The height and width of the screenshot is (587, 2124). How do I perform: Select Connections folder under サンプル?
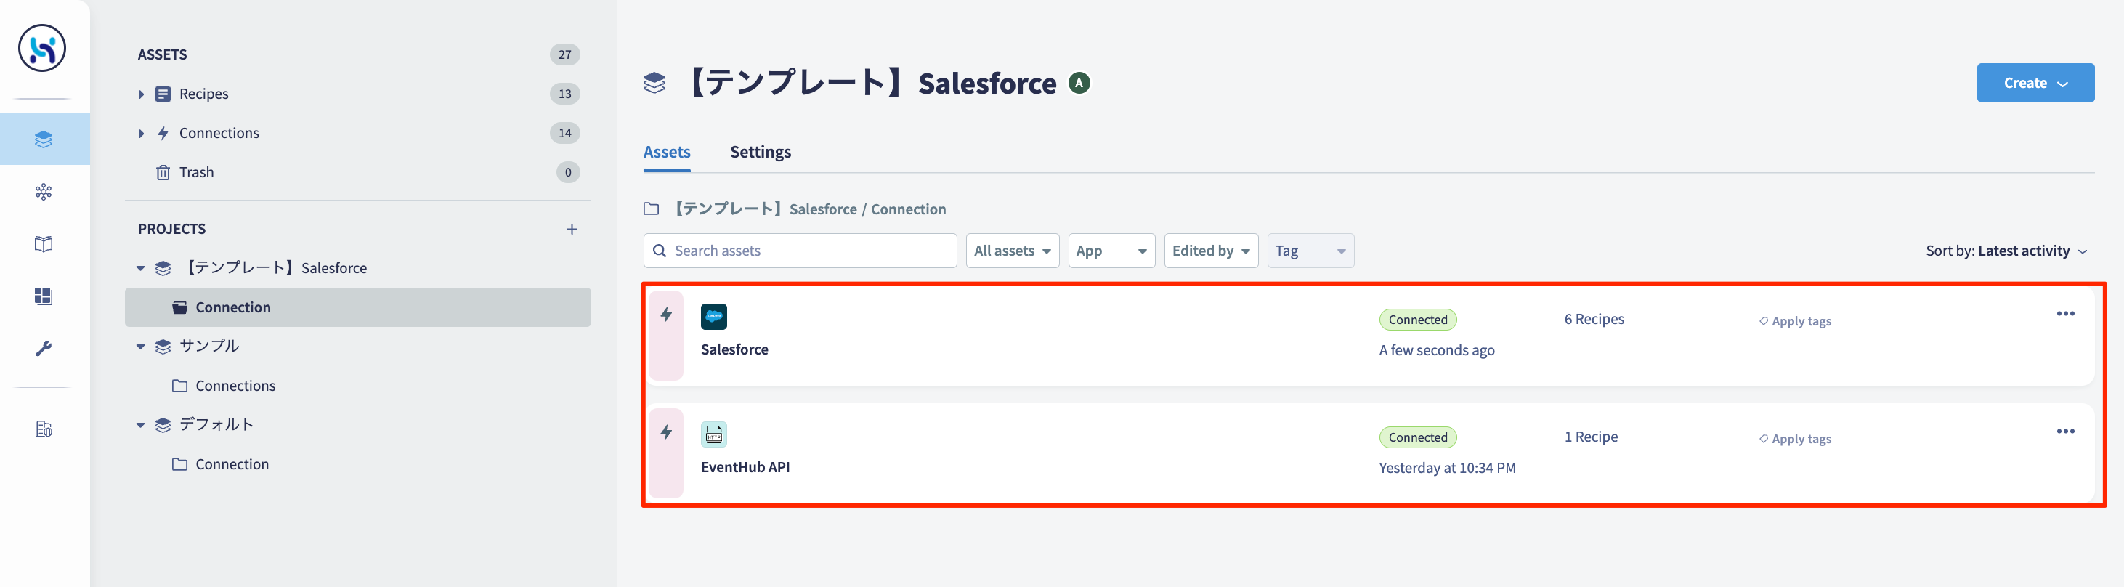tap(235, 386)
